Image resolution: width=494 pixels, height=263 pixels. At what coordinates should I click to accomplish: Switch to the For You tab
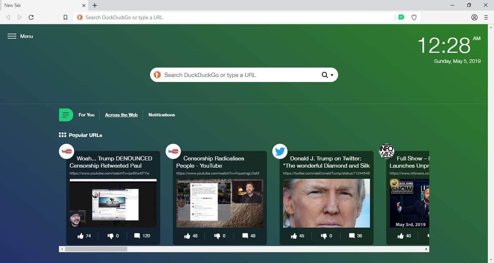click(86, 115)
